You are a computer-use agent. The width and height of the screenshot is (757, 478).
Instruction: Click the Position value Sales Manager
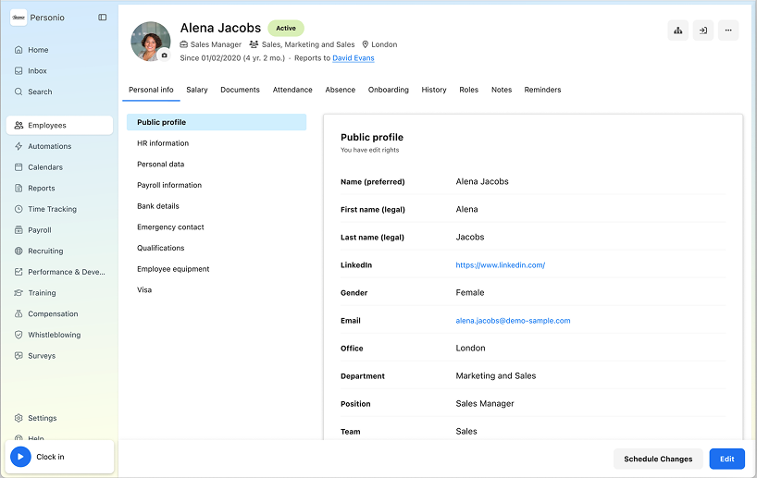[x=485, y=404]
